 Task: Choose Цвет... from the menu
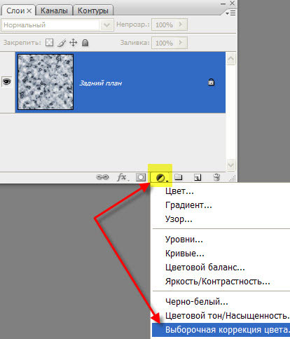pos(179,191)
